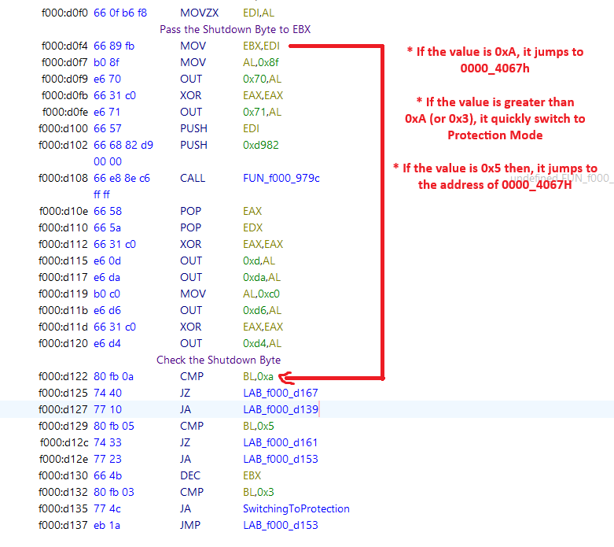Image resolution: width=614 pixels, height=547 pixels.
Task: Click the FUN_f000_979c function reference
Action: (x=281, y=178)
